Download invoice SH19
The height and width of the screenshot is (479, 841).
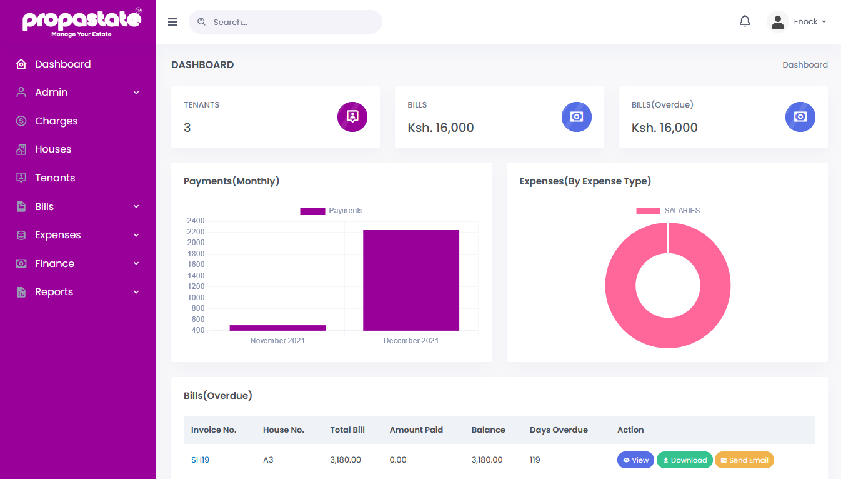pyautogui.click(x=684, y=460)
